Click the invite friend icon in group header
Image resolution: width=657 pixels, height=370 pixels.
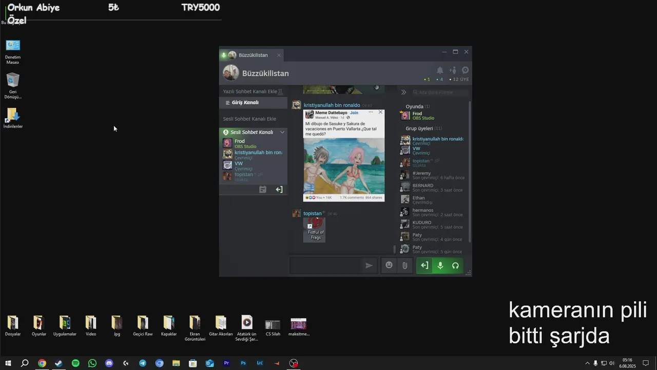click(453, 70)
